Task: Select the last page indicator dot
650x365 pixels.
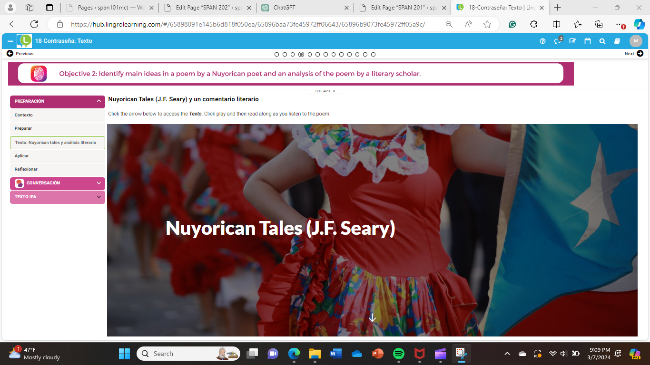Action: coord(374,54)
